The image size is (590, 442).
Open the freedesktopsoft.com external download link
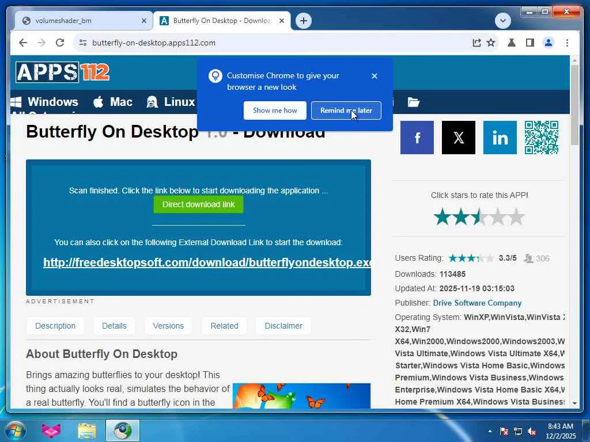pos(207,262)
